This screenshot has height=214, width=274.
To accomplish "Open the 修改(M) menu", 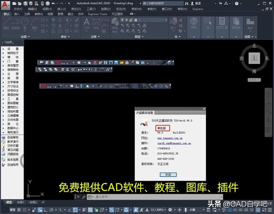I will point(136,9).
